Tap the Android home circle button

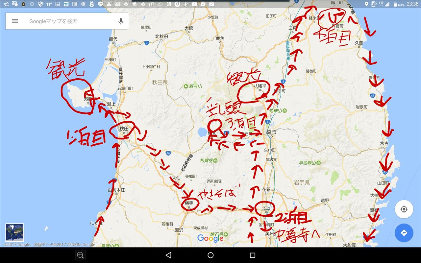coord(210,255)
